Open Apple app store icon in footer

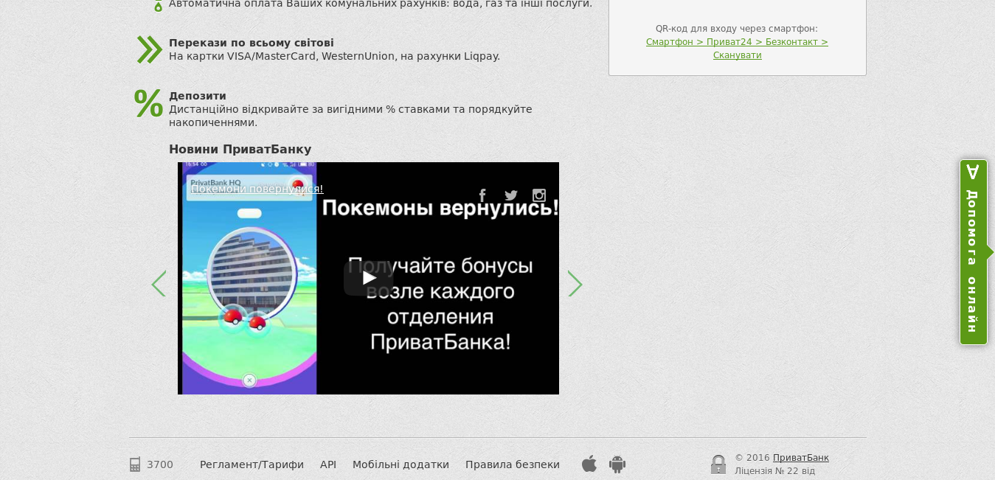click(589, 464)
